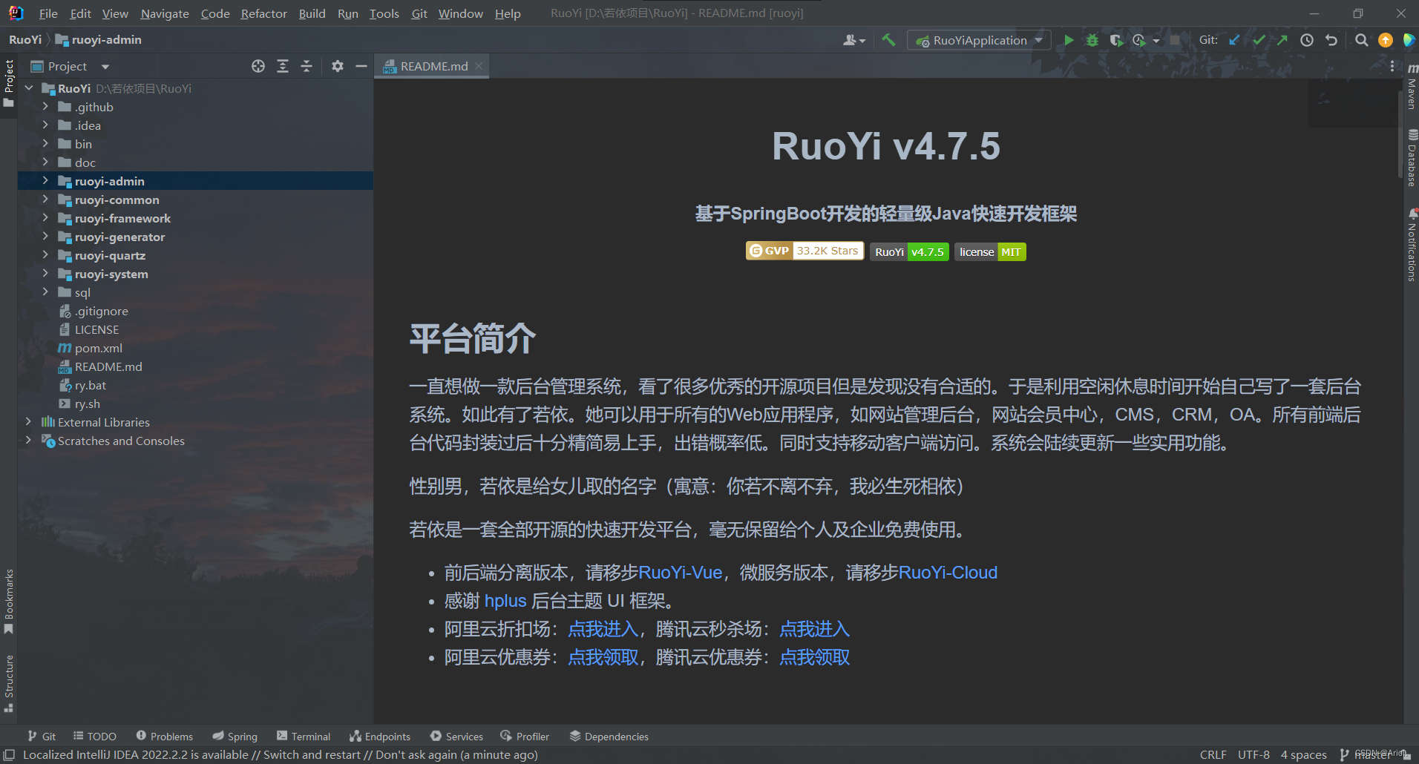Viewport: 1419px width, 764px height.
Task: Click the Git Commit checkmark icon
Action: coord(1259,40)
